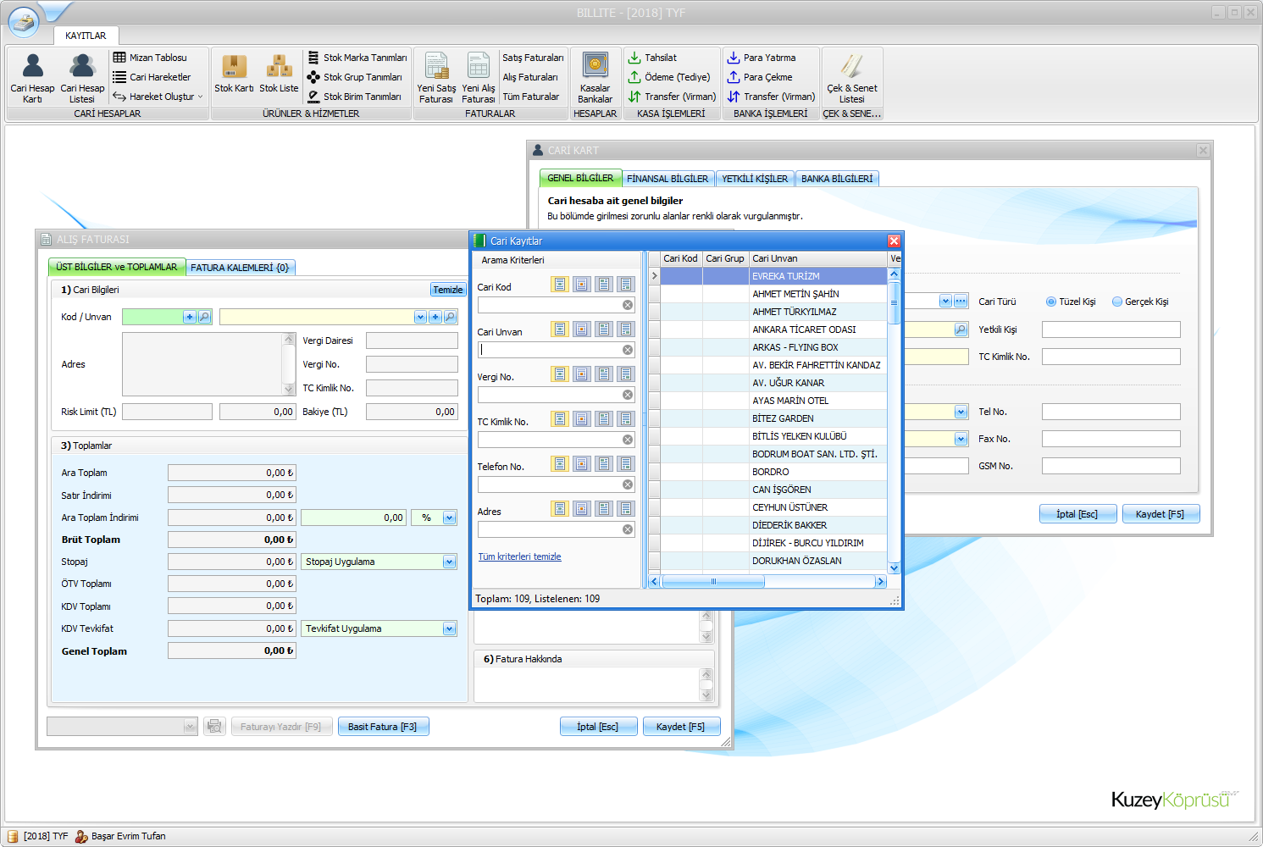Open the Stopaj Uygulama dropdown
1263x847 pixels.
point(449,562)
